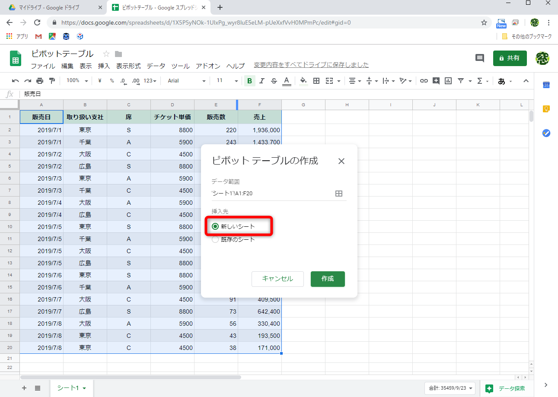
Task: Click the 共有 share button
Action: 510,58
